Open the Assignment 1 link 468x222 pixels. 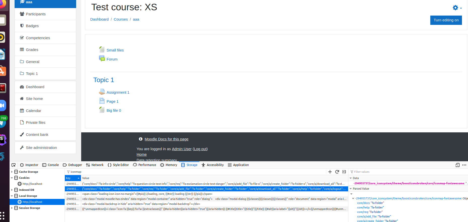coord(118,92)
